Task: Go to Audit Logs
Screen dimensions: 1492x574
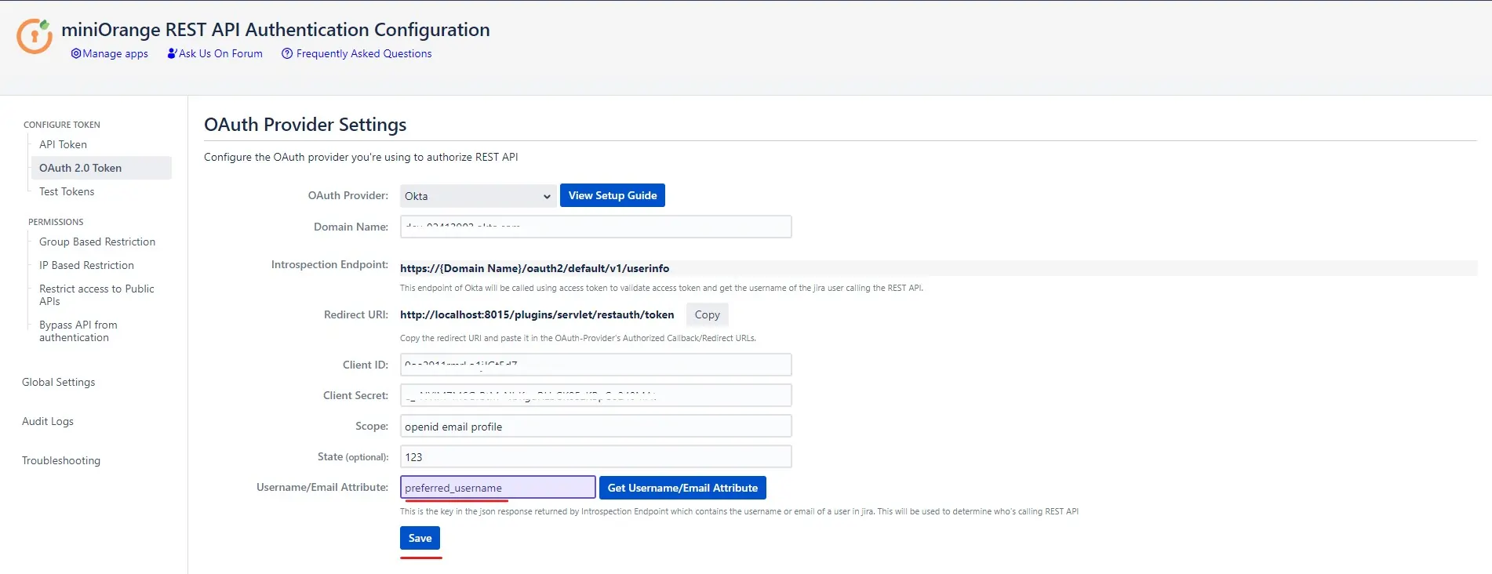Action: [x=48, y=421]
